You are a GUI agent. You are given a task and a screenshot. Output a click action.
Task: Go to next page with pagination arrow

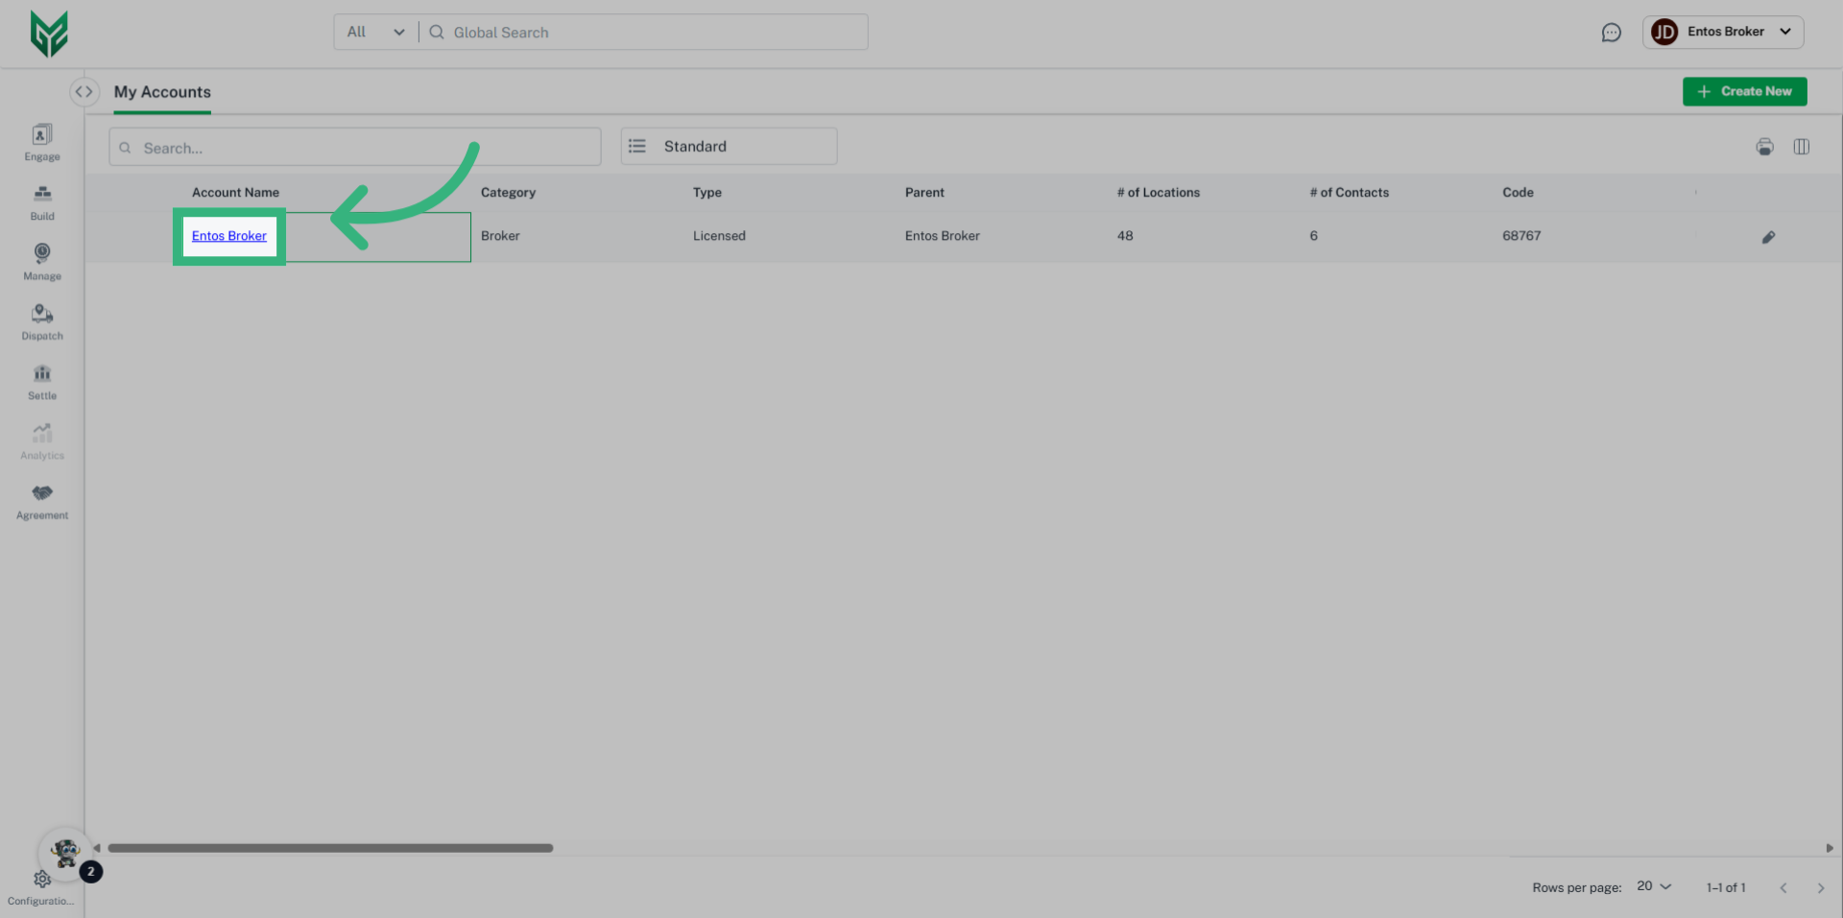[1820, 887]
